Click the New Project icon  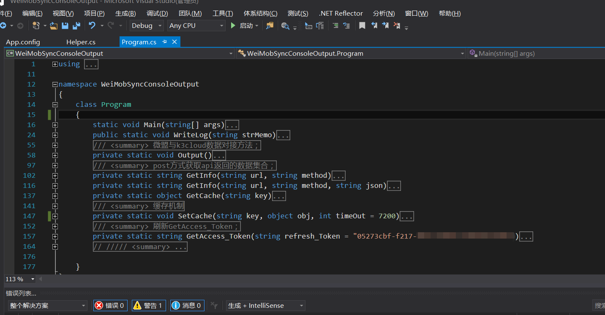click(x=36, y=26)
